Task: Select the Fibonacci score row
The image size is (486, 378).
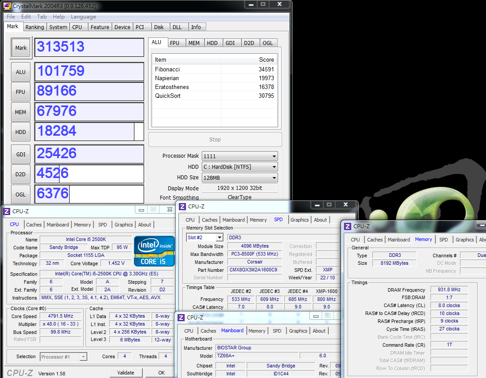Action: [215, 70]
